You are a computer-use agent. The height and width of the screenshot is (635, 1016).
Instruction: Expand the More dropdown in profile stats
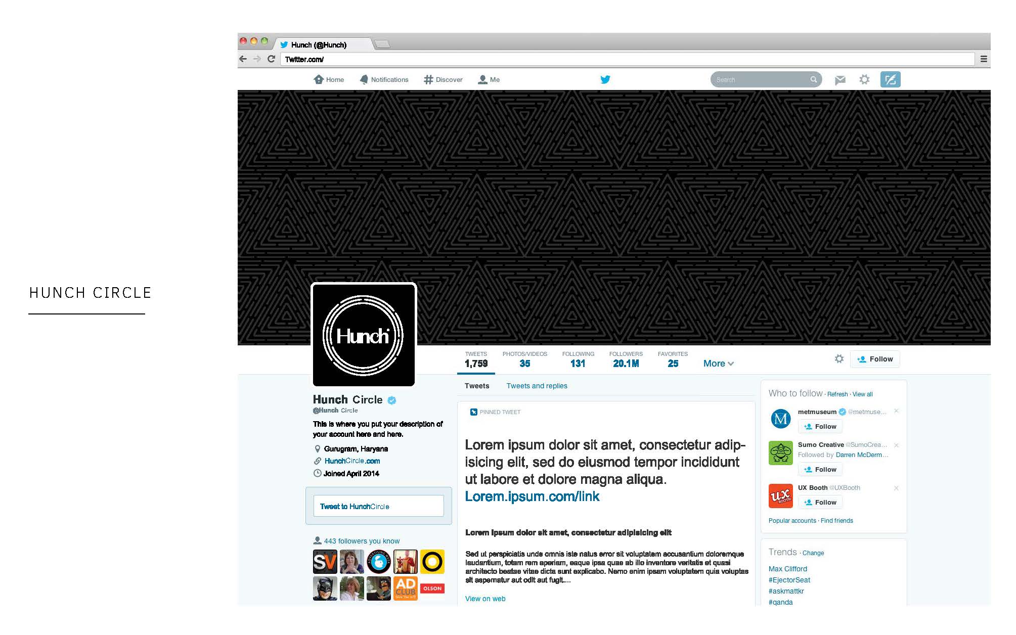click(718, 364)
